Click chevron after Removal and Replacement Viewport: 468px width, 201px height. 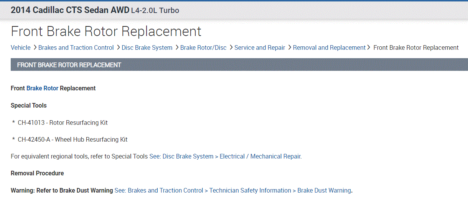(369, 47)
